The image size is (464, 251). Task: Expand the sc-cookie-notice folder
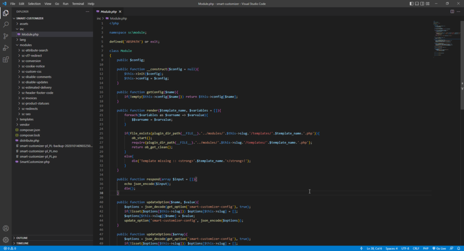click(53, 66)
